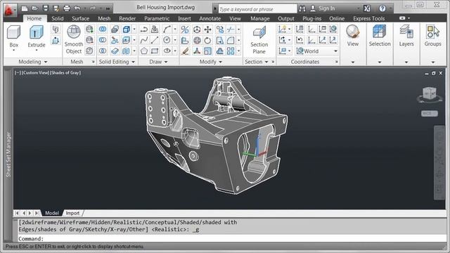Click the Smooth Object mesh tool
The height and width of the screenshot is (253, 450).
[73, 39]
